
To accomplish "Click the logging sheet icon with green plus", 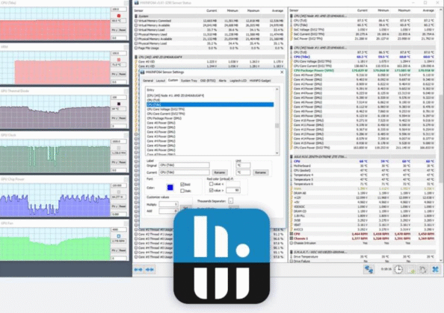I will [x=411, y=270].
